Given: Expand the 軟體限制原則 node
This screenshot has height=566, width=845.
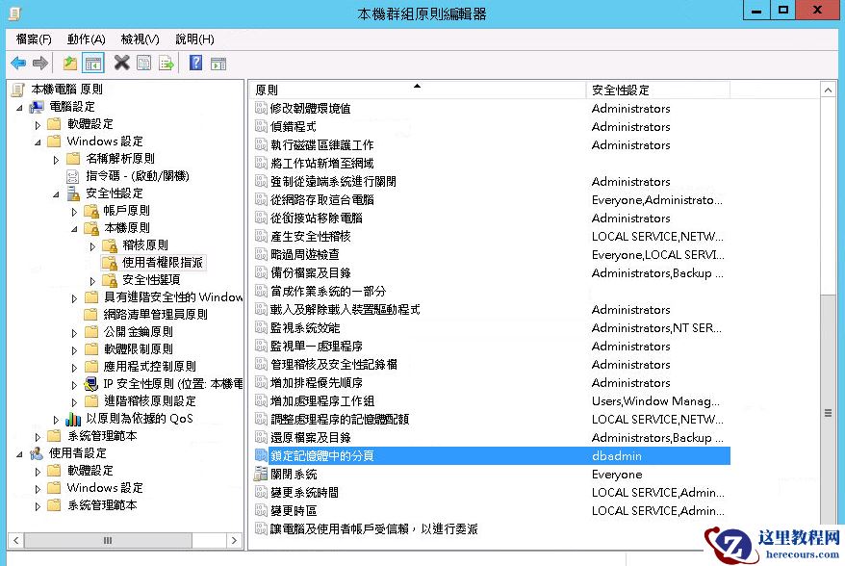Looking at the screenshot, I should [x=74, y=350].
